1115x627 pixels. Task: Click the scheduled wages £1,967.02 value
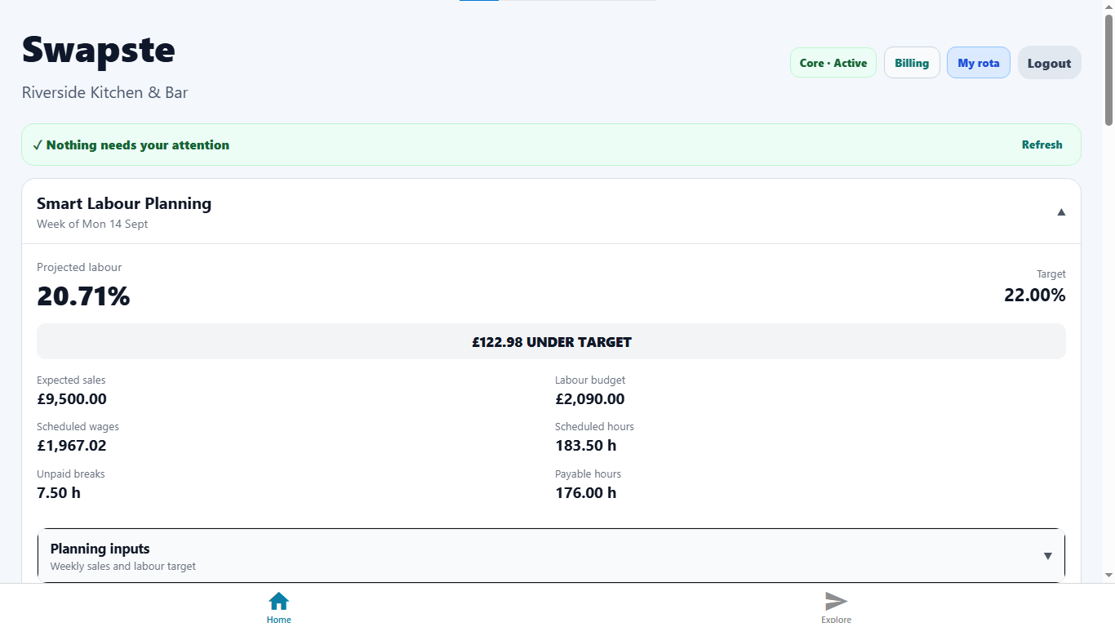coord(72,445)
